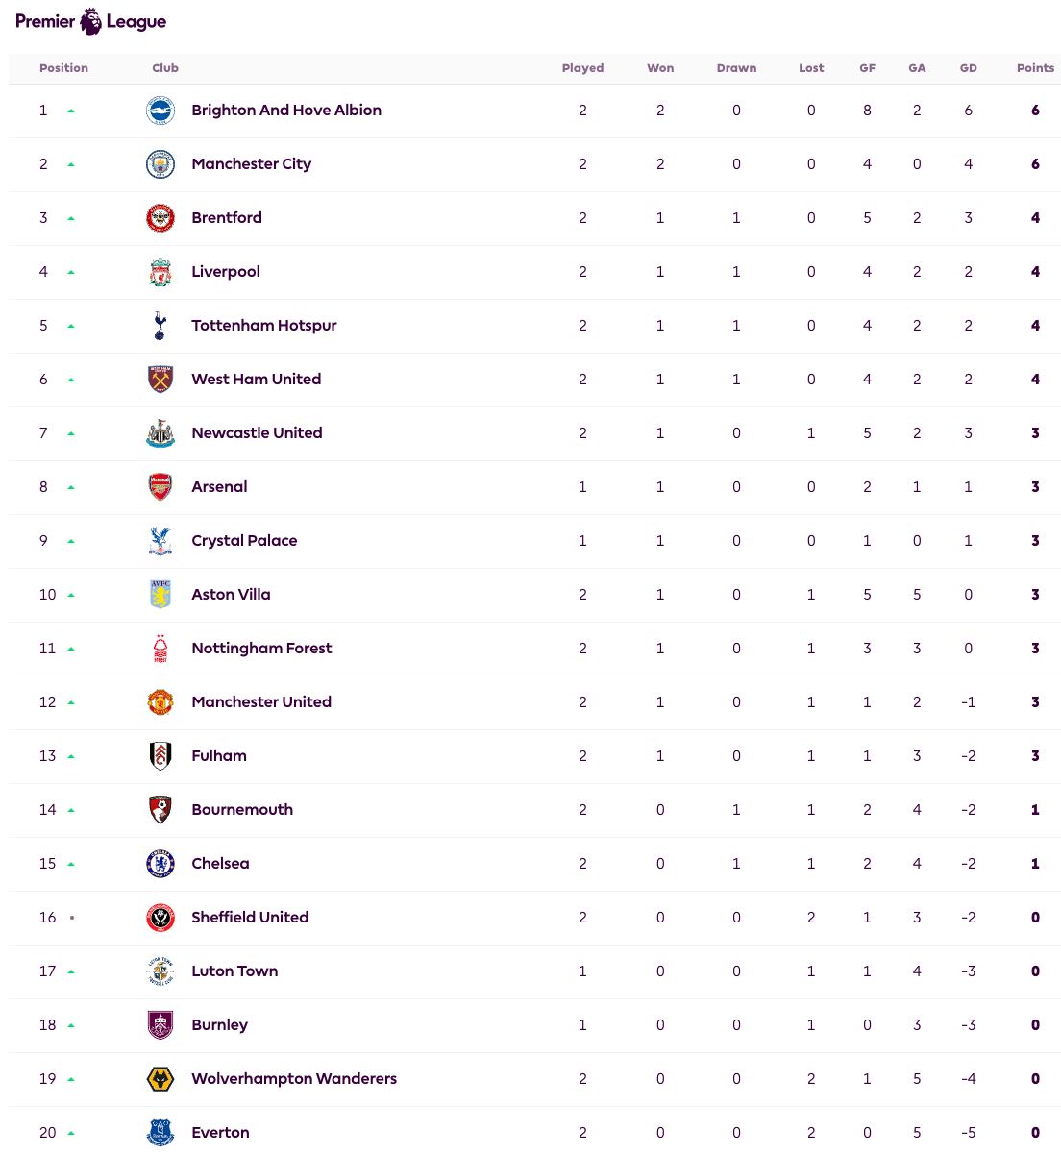The image size is (1061, 1155).
Task: Select the Tottenham Hotspur cockerel badge
Action: point(160,326)
